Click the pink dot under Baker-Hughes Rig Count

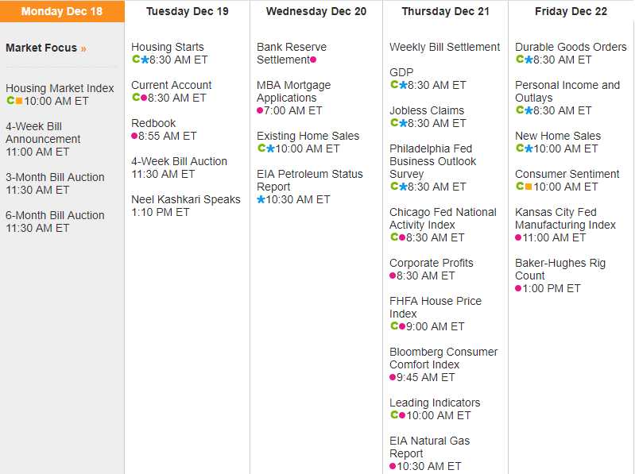[x=518, y=288]
